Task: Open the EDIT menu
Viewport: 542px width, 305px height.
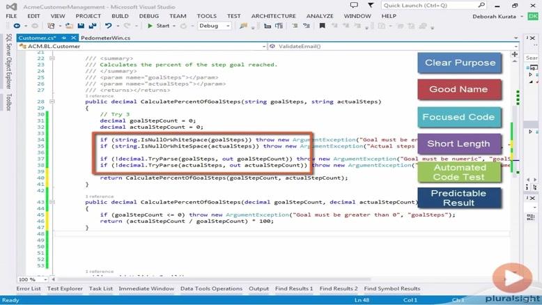Action: pos(34,16)
